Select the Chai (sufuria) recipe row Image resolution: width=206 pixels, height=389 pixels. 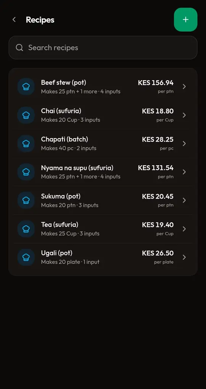103,115
